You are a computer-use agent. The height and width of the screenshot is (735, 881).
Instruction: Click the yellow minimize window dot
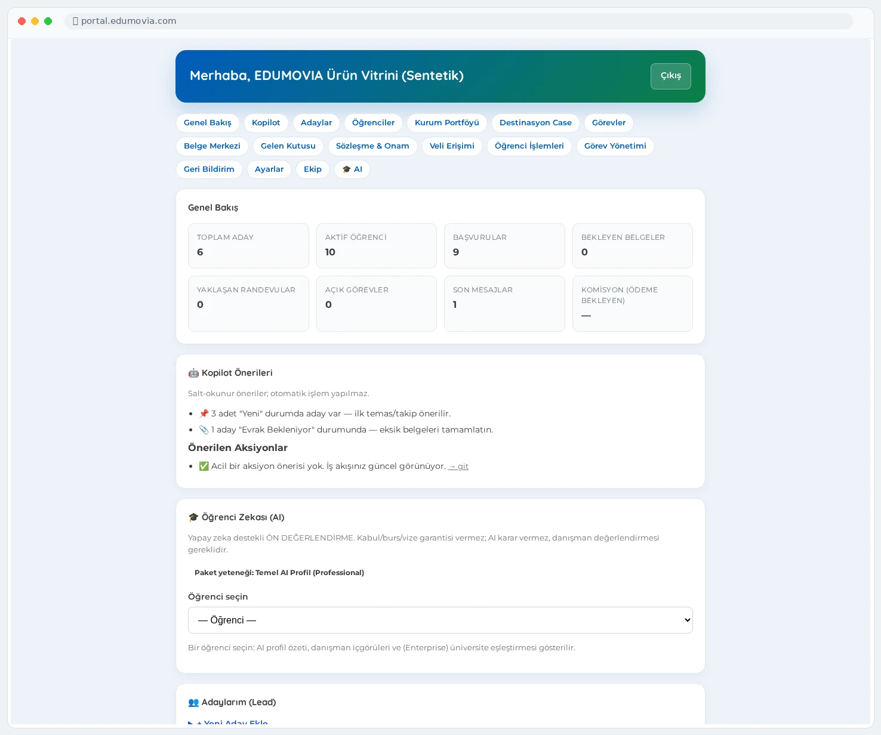(x=35, y=21)
